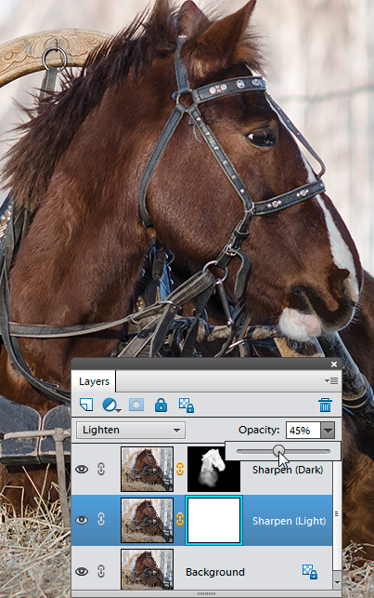
Task: Add a layer mask icon
Action: [136, 405]
